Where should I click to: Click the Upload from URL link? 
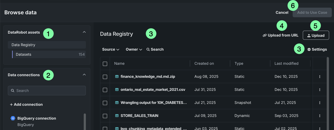point(281,35)
